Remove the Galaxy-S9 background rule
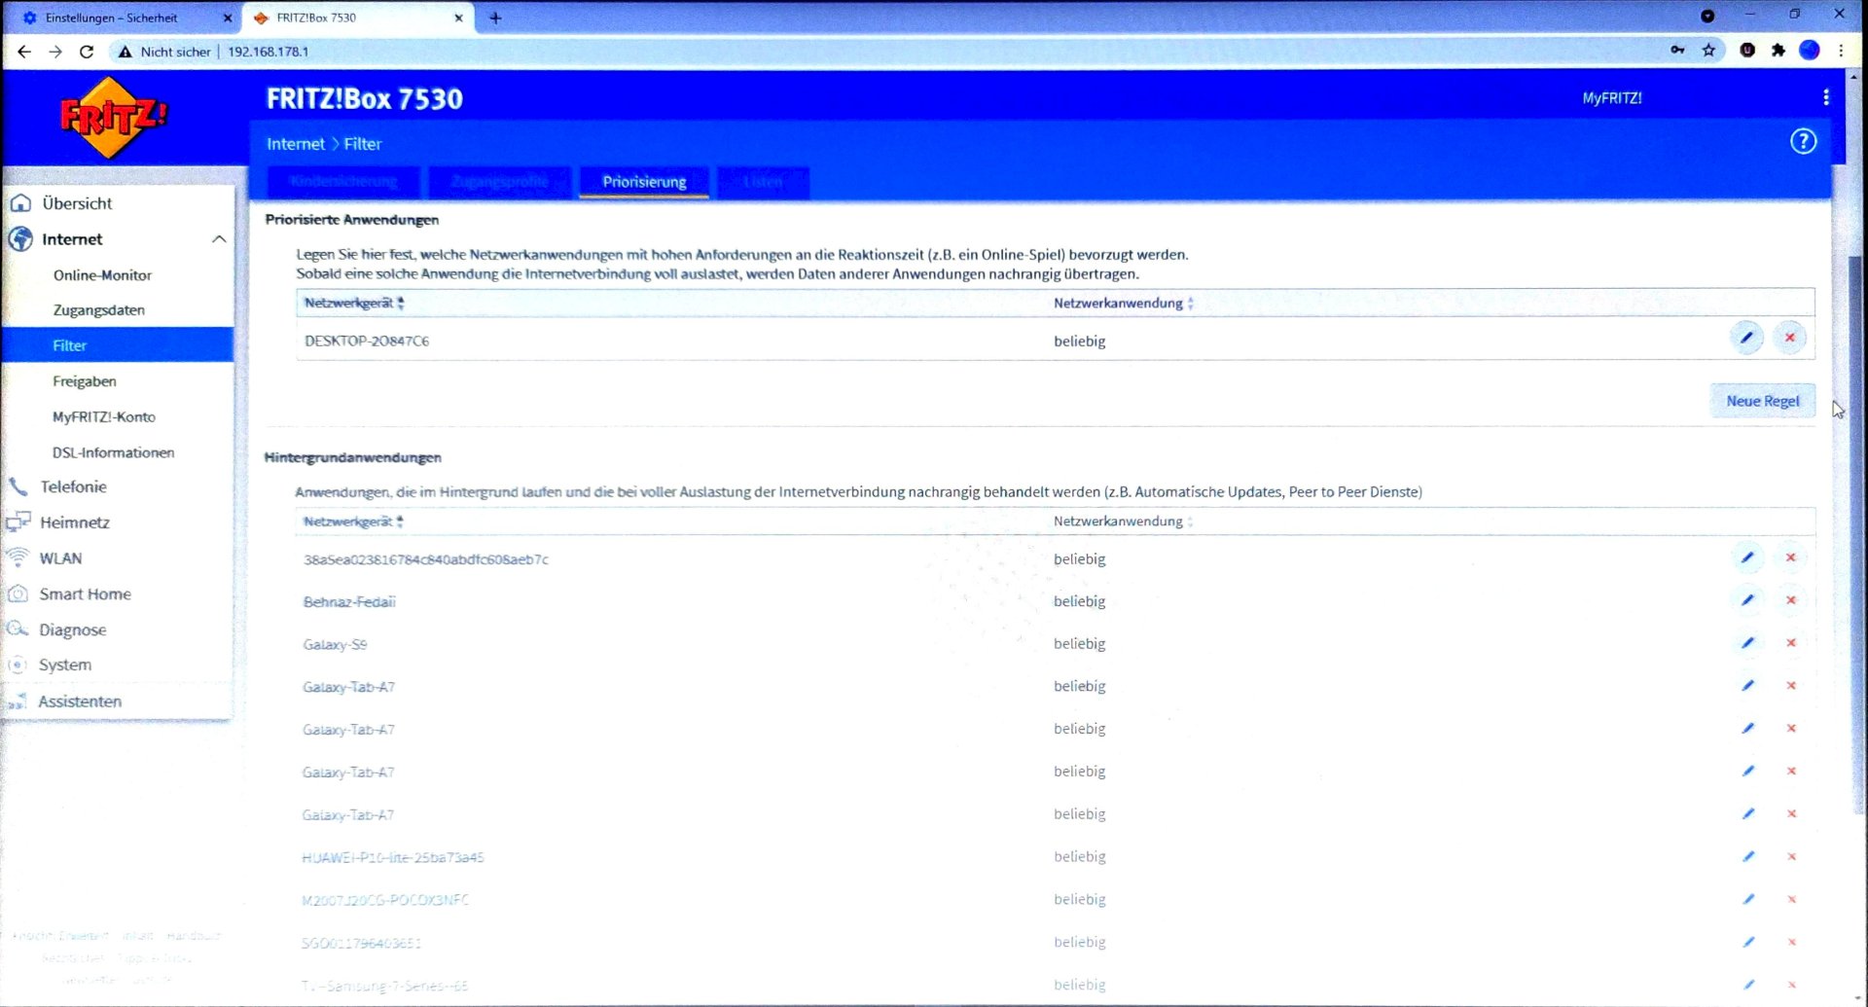 click(x=1790, y=643)
